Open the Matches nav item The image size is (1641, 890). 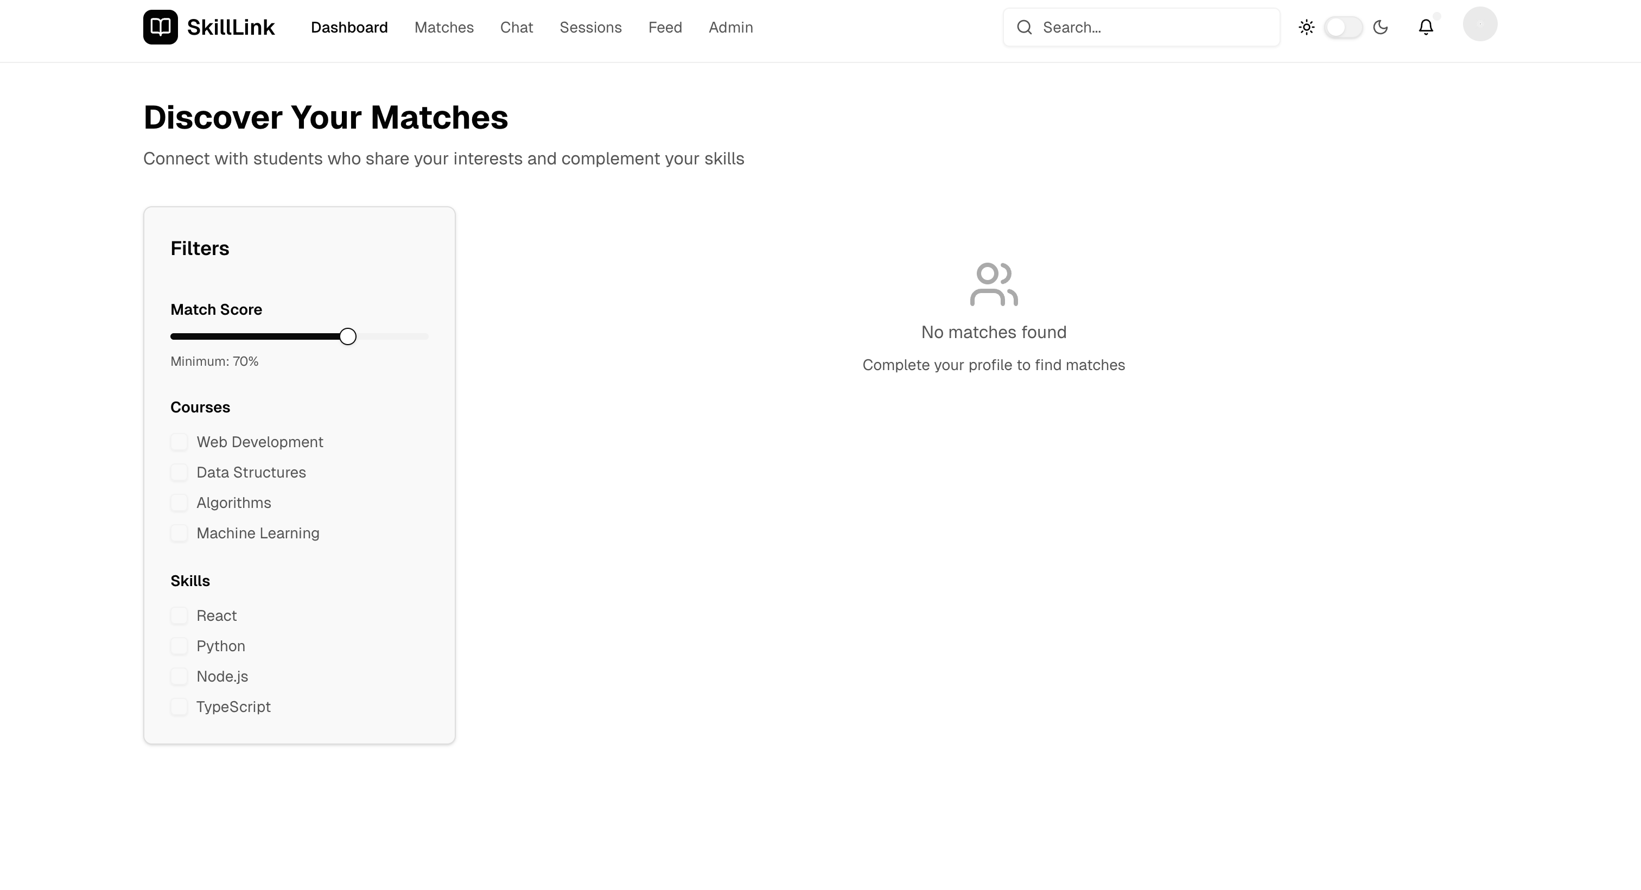tap(444, 27)
